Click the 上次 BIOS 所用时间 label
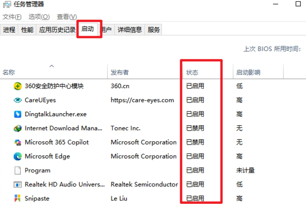 coord(272,49)
